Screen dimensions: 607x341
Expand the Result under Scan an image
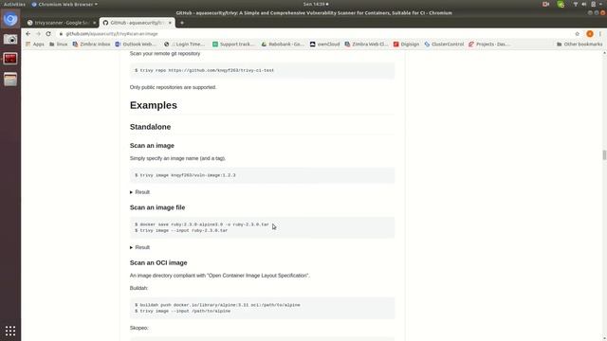tap(139, 192)
